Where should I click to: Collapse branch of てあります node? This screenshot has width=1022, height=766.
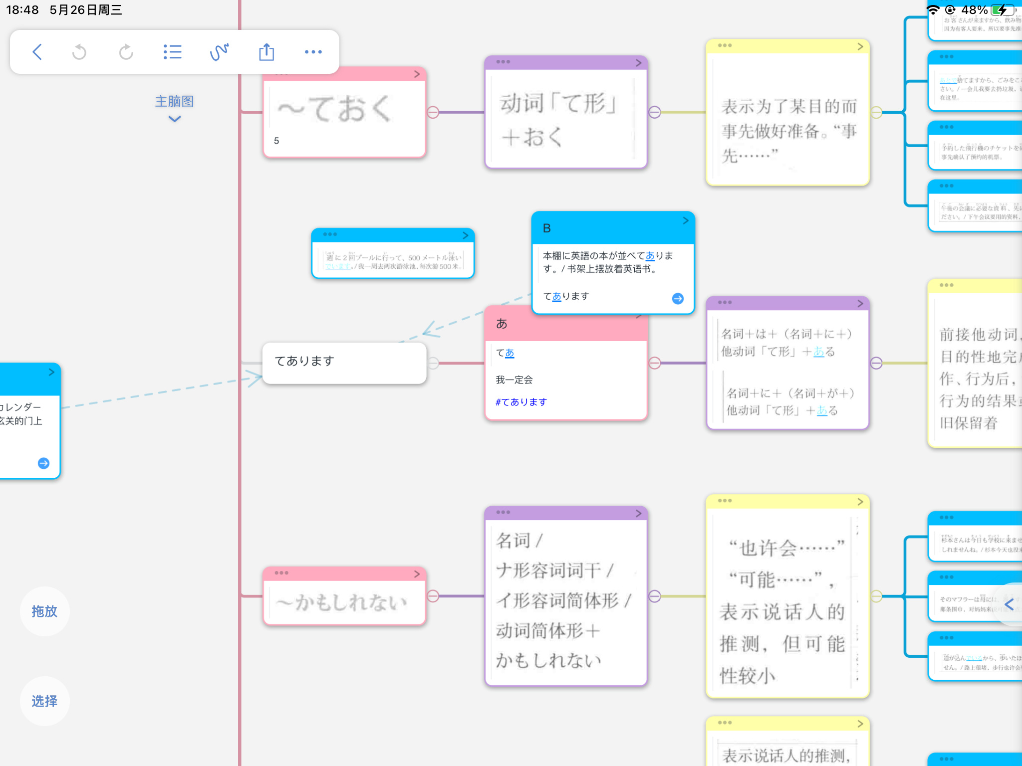433,363
